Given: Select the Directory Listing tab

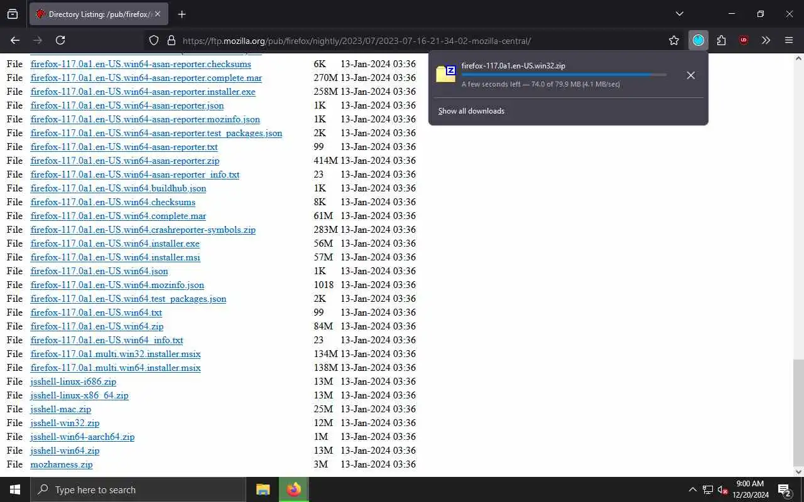Looking at the screenshot, I should pyautogui.click(x=99, y=14).
